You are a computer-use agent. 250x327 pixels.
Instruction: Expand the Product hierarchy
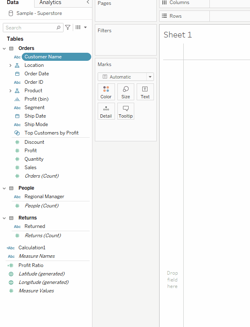pos(10,91)
